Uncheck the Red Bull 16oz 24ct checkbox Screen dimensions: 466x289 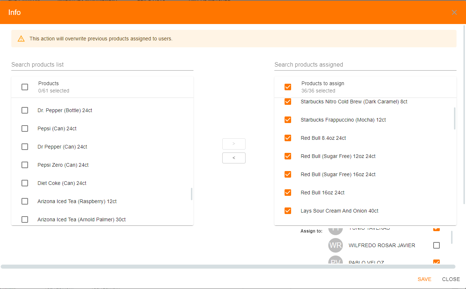288,193
